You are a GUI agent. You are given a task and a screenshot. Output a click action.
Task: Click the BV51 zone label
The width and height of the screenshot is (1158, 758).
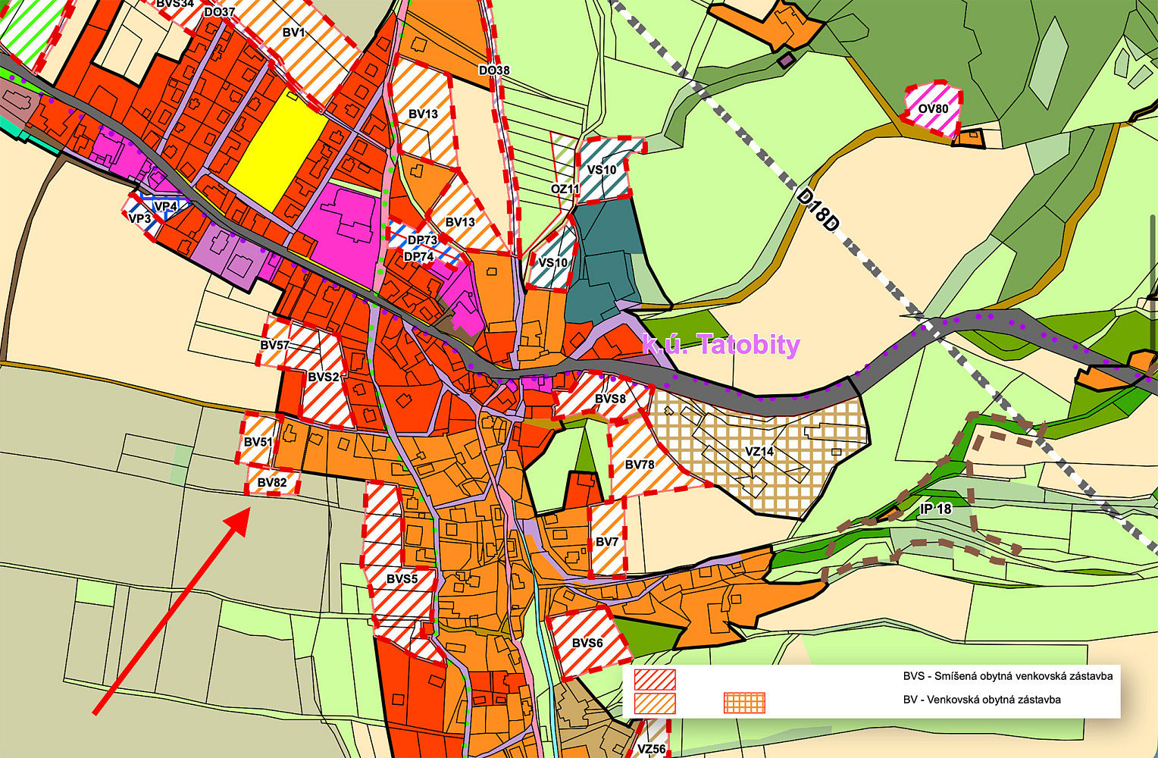(x=258, y=442)
